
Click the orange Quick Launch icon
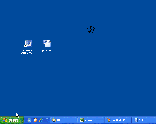pos(35,120)
